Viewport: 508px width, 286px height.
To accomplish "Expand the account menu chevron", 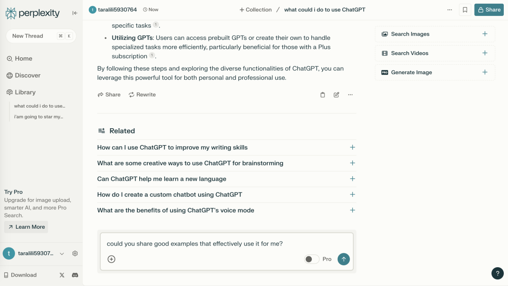I will click(62, 254).
